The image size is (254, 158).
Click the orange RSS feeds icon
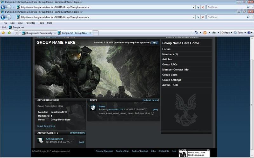click(x=205, y=33)
